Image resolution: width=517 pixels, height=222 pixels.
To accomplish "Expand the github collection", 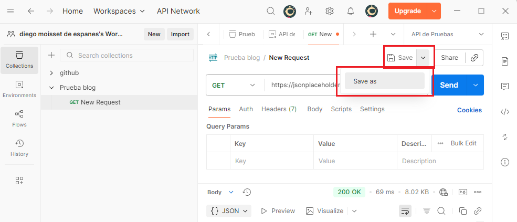I will (51, 73).
